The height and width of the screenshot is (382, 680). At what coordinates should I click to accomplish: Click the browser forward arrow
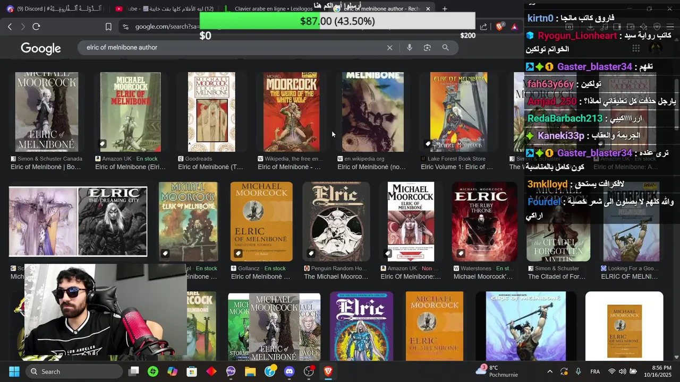(23, 27)
